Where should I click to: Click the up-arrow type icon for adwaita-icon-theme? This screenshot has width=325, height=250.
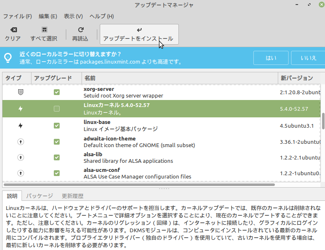(x=20, y=142)
